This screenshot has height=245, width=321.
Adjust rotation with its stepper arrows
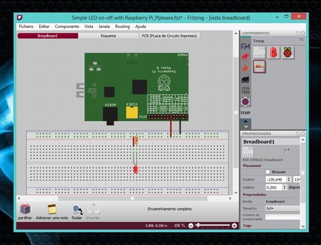coord(285,187)
